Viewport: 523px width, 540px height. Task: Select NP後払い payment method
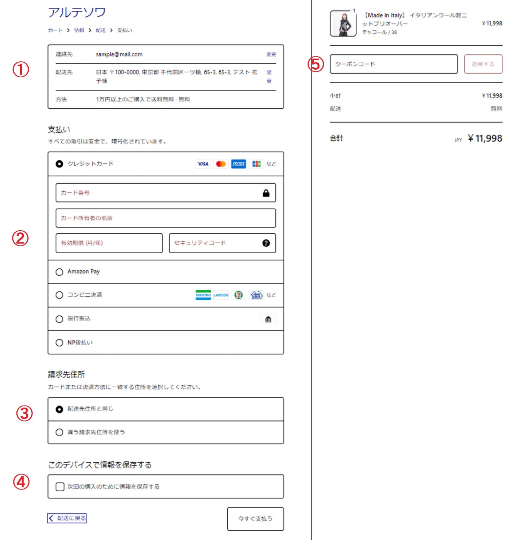tap(59, 343)
